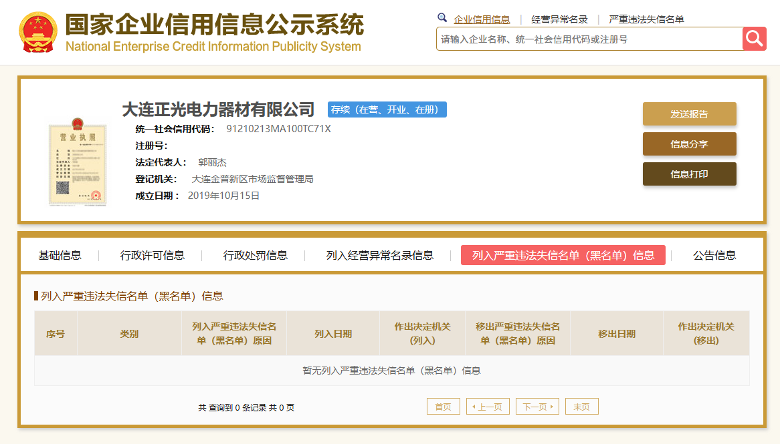
Task: Switch to the 基础信息 tab
Action: pos(60,255)
